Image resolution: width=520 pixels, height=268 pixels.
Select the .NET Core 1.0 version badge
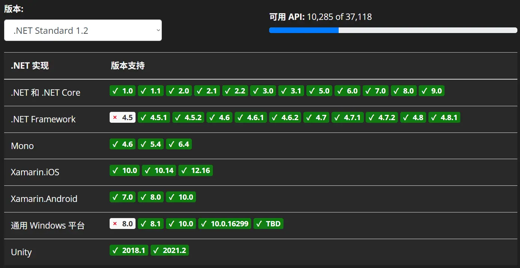122,91
